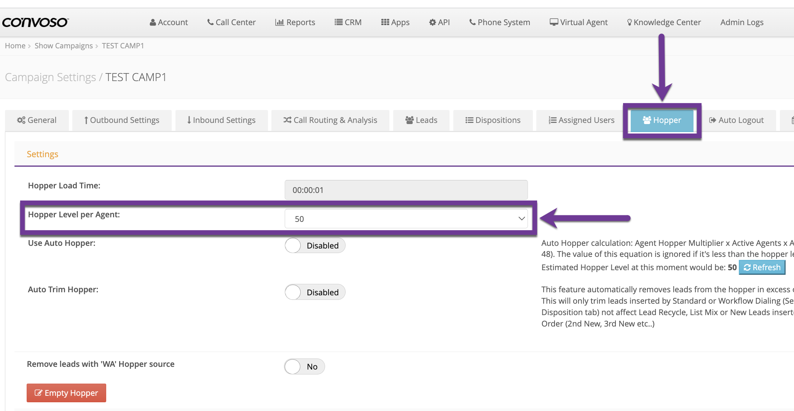The height and width of the screenshot is (411, 794).
Task: Open the Apps grid menu
Action: coord(395,22)
